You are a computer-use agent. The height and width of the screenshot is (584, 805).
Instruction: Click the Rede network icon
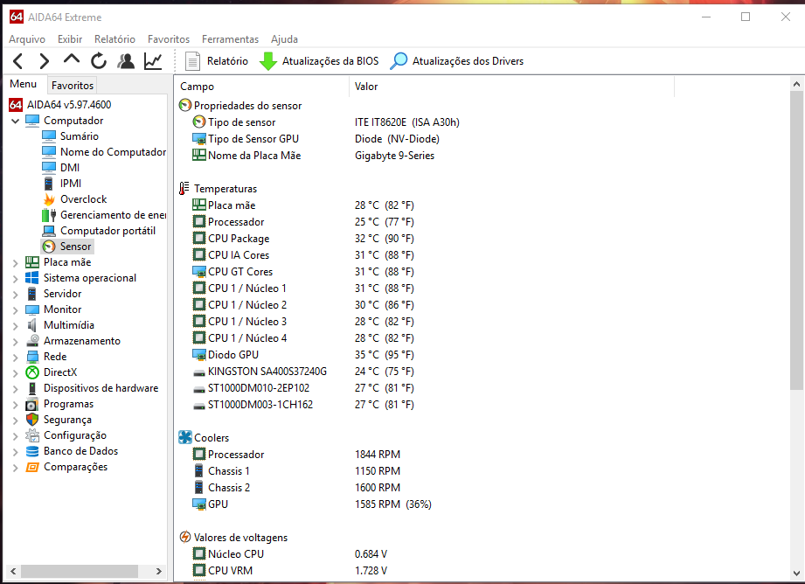[32, 357]
